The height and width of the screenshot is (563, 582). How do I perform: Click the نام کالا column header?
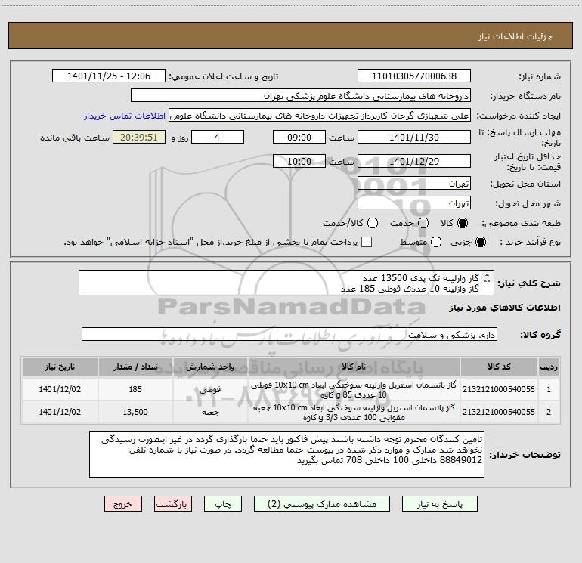click(354, 367)
